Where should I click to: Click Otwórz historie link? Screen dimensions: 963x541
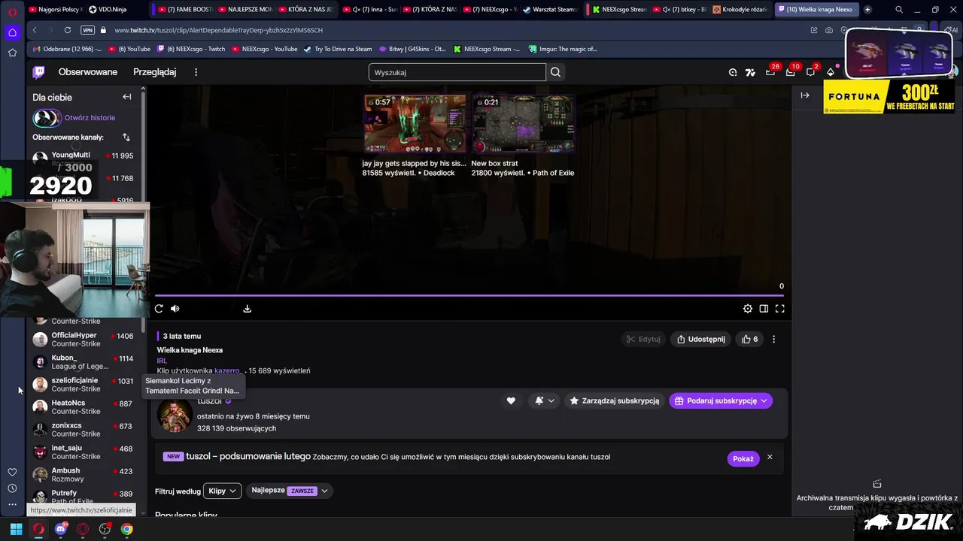click(90, 118)
